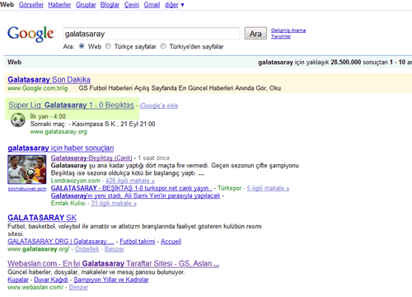
Task: Open Gelişmiş Arama link
Action: point(288,31)
